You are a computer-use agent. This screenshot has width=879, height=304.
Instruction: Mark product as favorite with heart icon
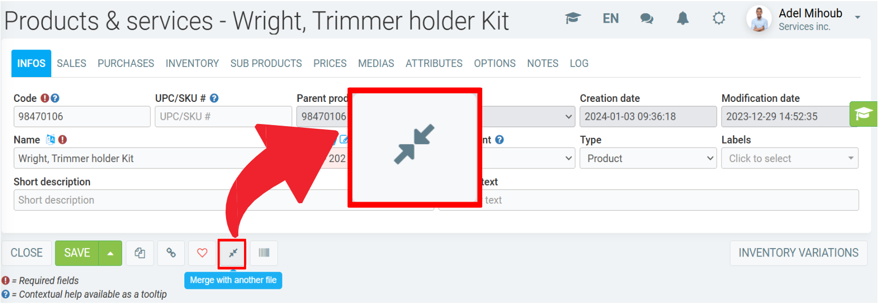[x=202, y=253]
